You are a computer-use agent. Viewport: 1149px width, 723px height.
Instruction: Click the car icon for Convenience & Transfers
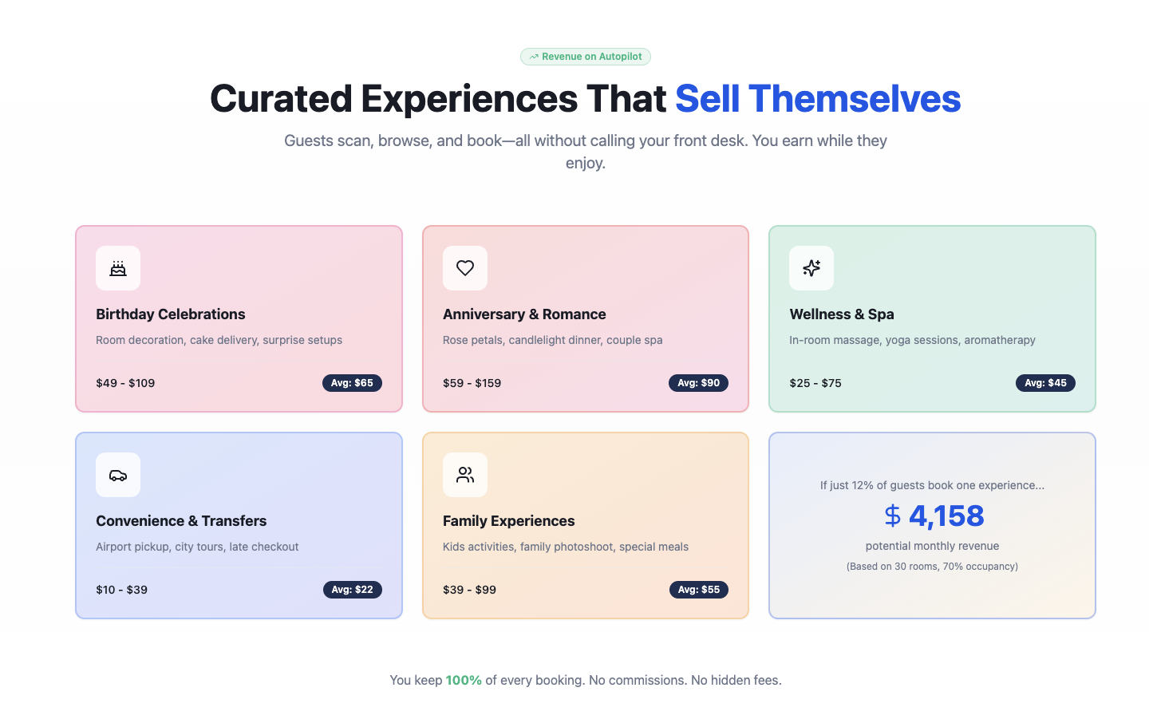click(x=118, y=475)
